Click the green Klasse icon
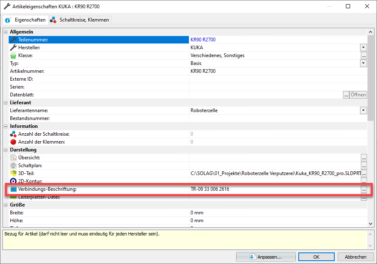This screenshot has width=377, height=264. click(13, 55)
